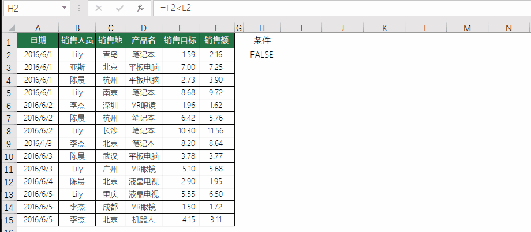The height and width of the screenshot is (232, 531).
Task: Click the cell containing 长沙
Action: [x=110, y=131]
